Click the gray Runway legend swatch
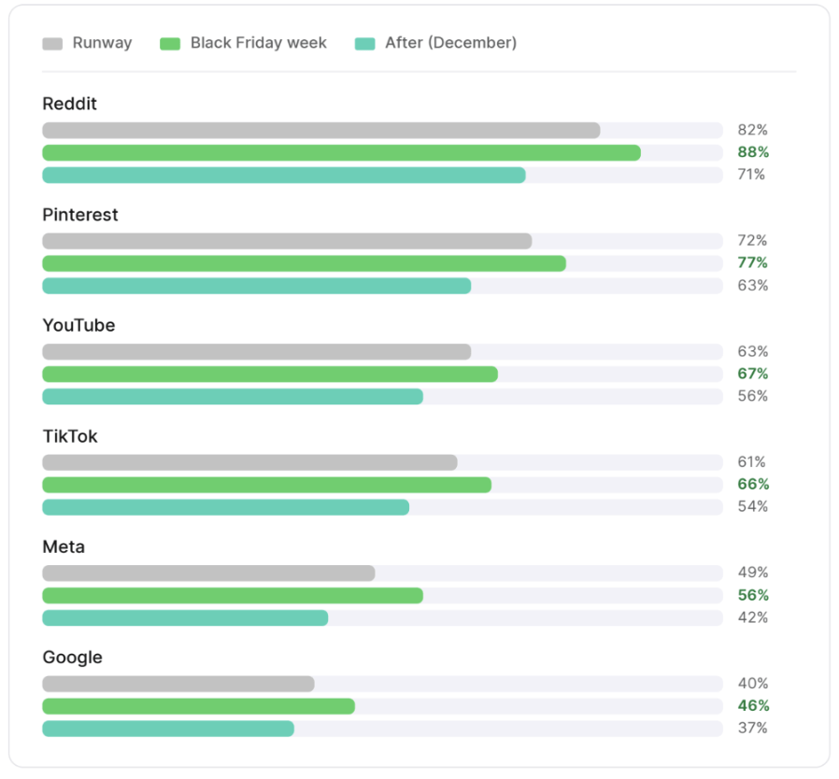This screenshot has width=839, height=779. [x=52, y=44]
